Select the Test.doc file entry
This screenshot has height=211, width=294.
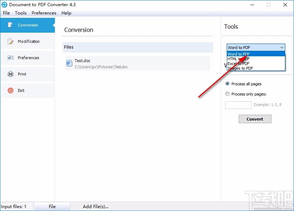[x=109, y=63]
